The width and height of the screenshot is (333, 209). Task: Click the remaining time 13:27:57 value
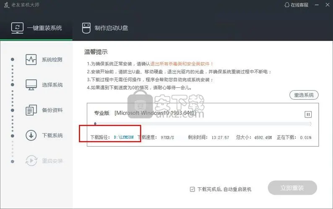(220, 138)
